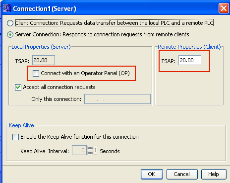
Task: Enable Connect with an Operator Panel checkbox
Action: click(36, 73)
